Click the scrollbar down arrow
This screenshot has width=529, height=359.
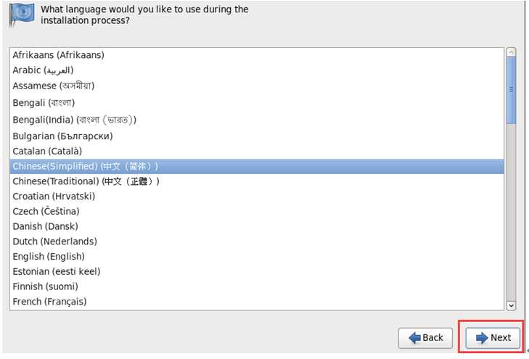511,305
